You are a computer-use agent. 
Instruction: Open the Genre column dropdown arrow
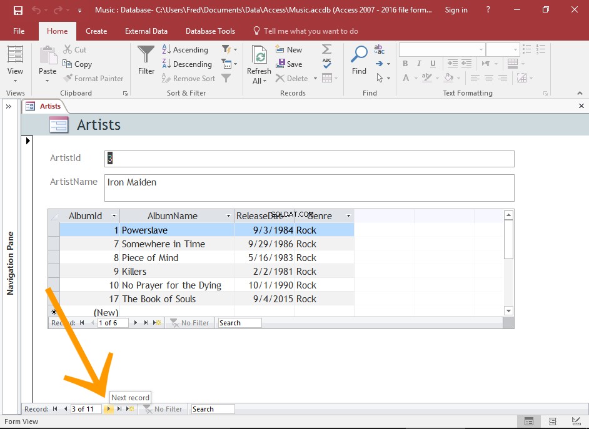[x=349, y=216]
